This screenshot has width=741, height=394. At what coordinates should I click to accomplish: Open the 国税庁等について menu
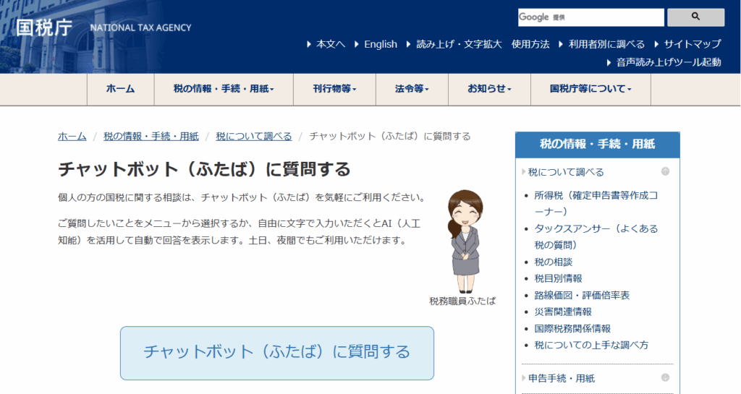tap(590, 89)
